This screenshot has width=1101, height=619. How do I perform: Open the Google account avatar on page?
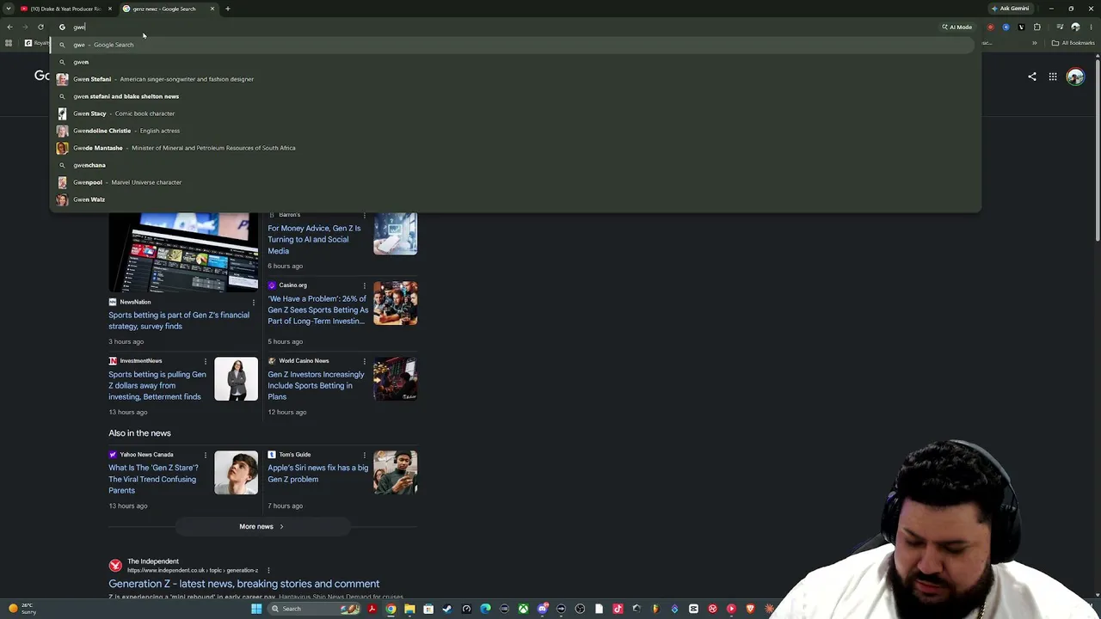pyautogui.click(x=1075, y=77)
